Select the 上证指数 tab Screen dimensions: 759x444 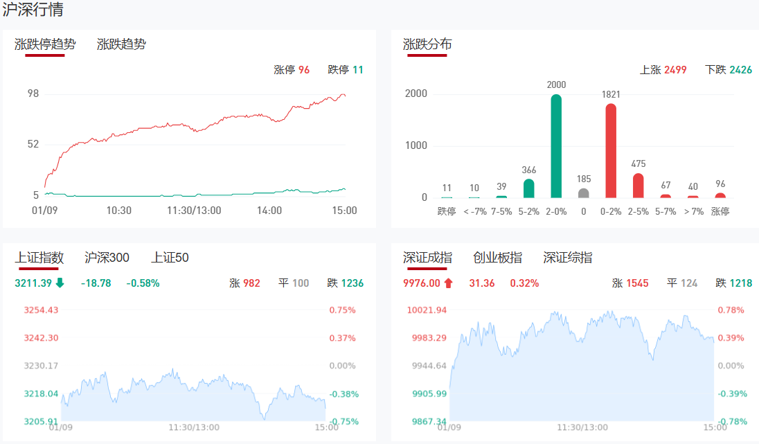coord(39,258)
